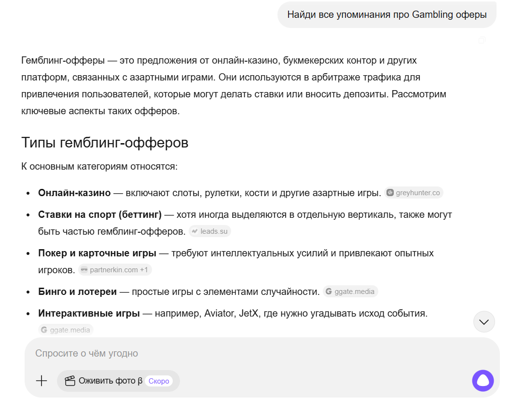Open the leads.su source link
This screenshot has width=525, height=399.
210,231
